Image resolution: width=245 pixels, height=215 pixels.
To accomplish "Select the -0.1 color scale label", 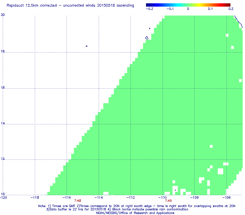I will click(170, 9).
